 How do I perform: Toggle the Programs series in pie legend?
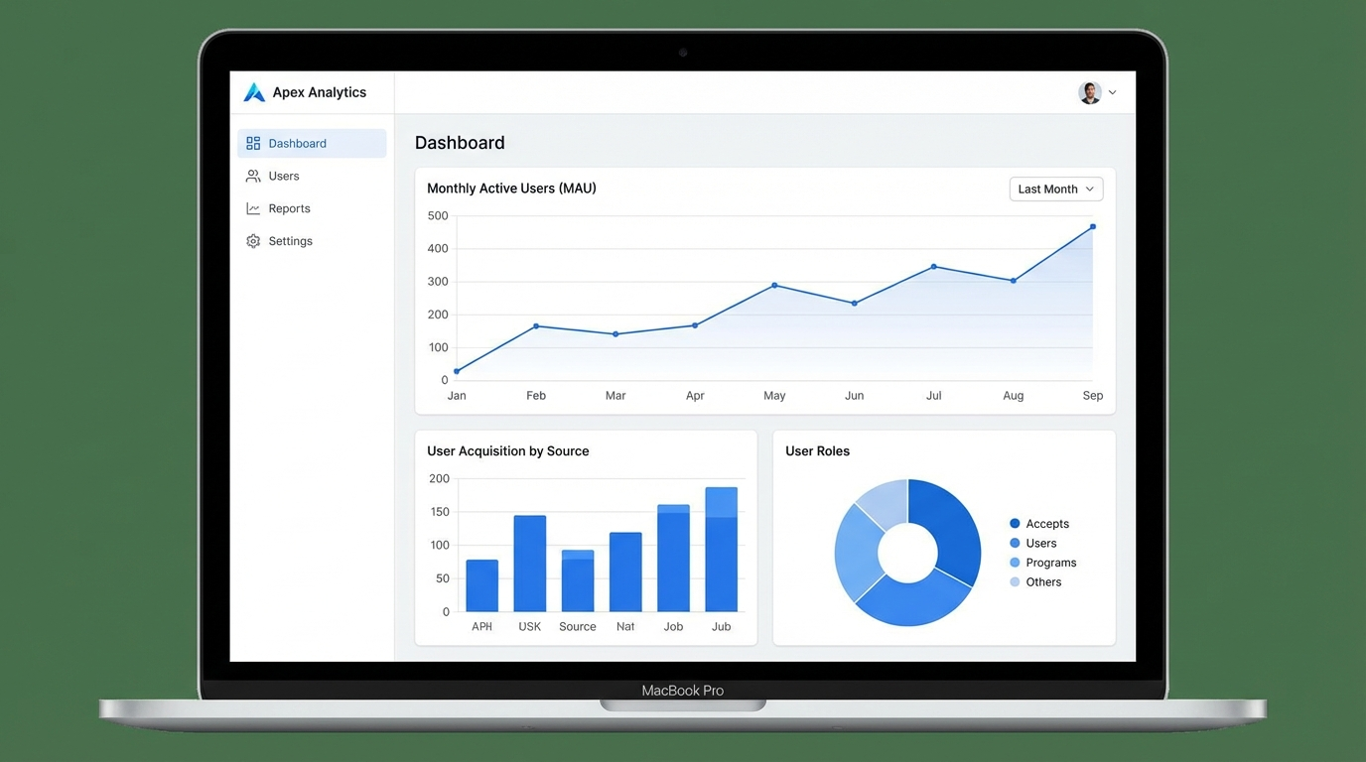tap(1015, 563)
